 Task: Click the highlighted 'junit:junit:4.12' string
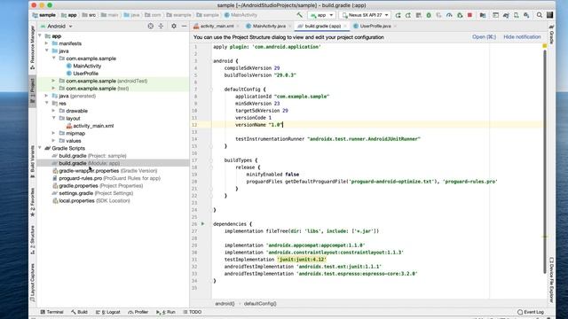(x=302, y=260)
